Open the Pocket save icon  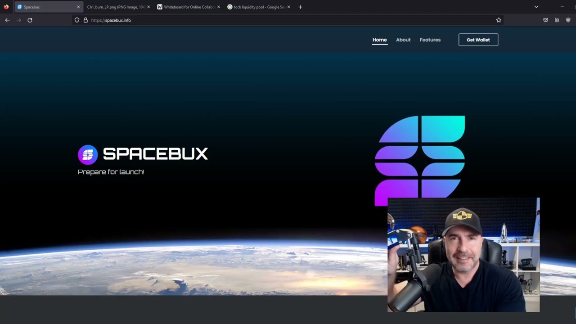[546, 20]
